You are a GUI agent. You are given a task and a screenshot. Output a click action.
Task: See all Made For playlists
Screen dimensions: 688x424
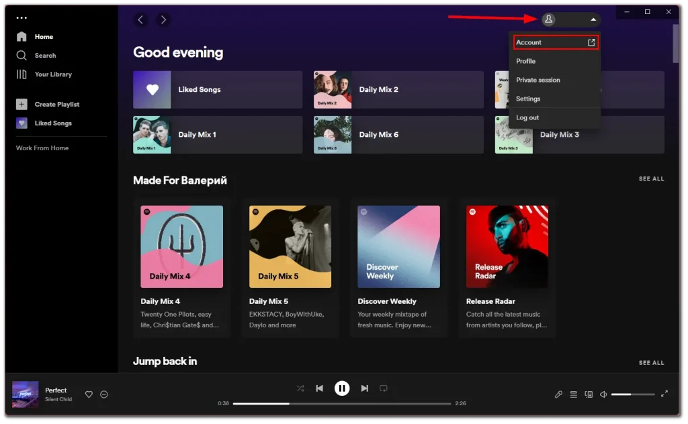651,178
